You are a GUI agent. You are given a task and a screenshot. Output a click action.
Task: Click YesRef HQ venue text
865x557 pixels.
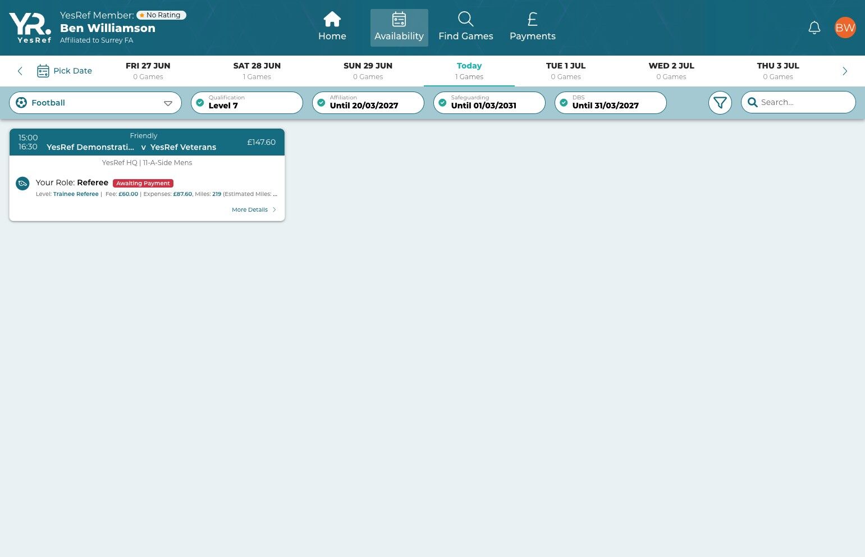tap(120, 163)
